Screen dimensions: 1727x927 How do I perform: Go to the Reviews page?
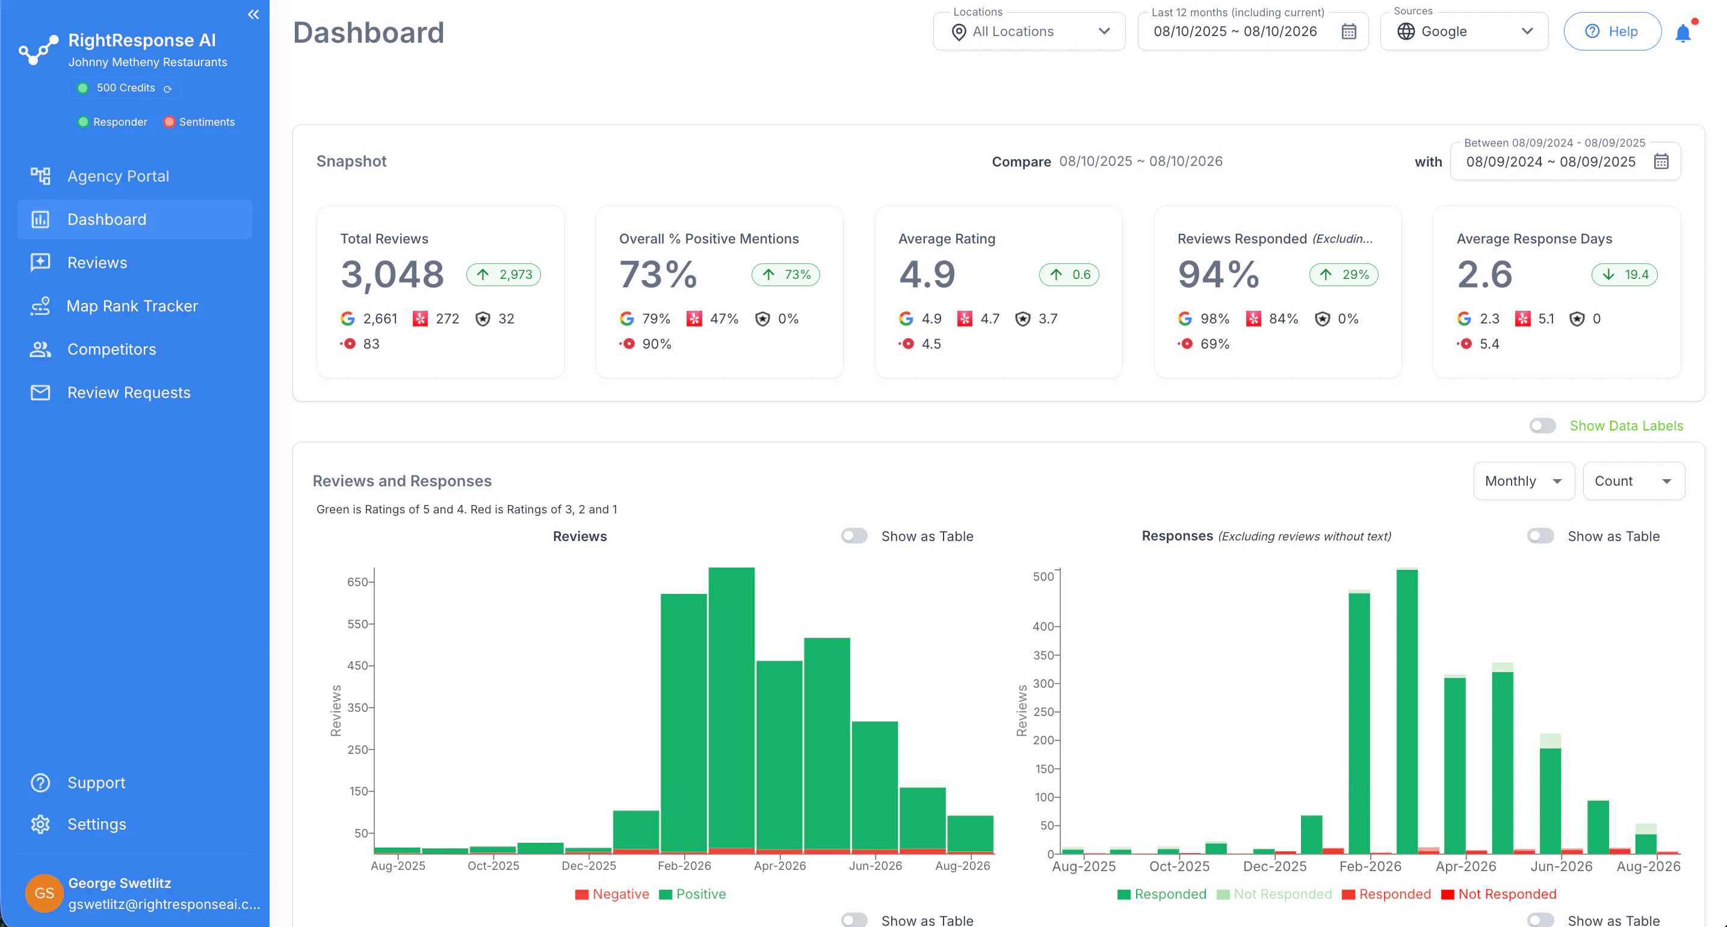click(x=134, y=263)
